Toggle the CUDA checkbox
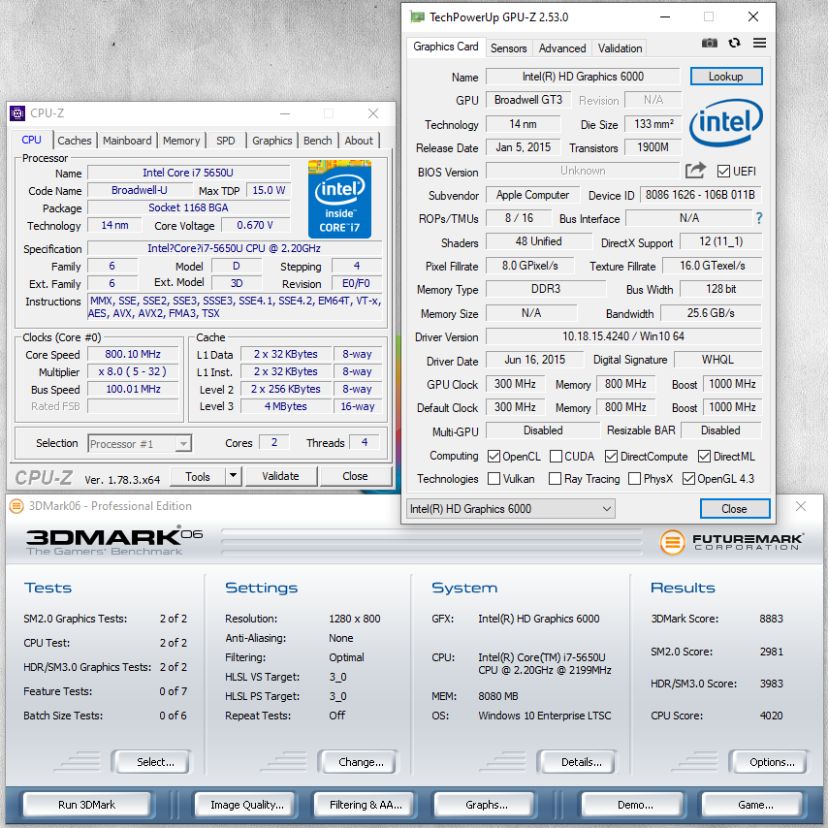The height and width of the screenshot is (828, 828). pyautogui.click(x=556, y=457)
